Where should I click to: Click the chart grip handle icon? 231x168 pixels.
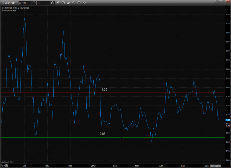(2, 3)
